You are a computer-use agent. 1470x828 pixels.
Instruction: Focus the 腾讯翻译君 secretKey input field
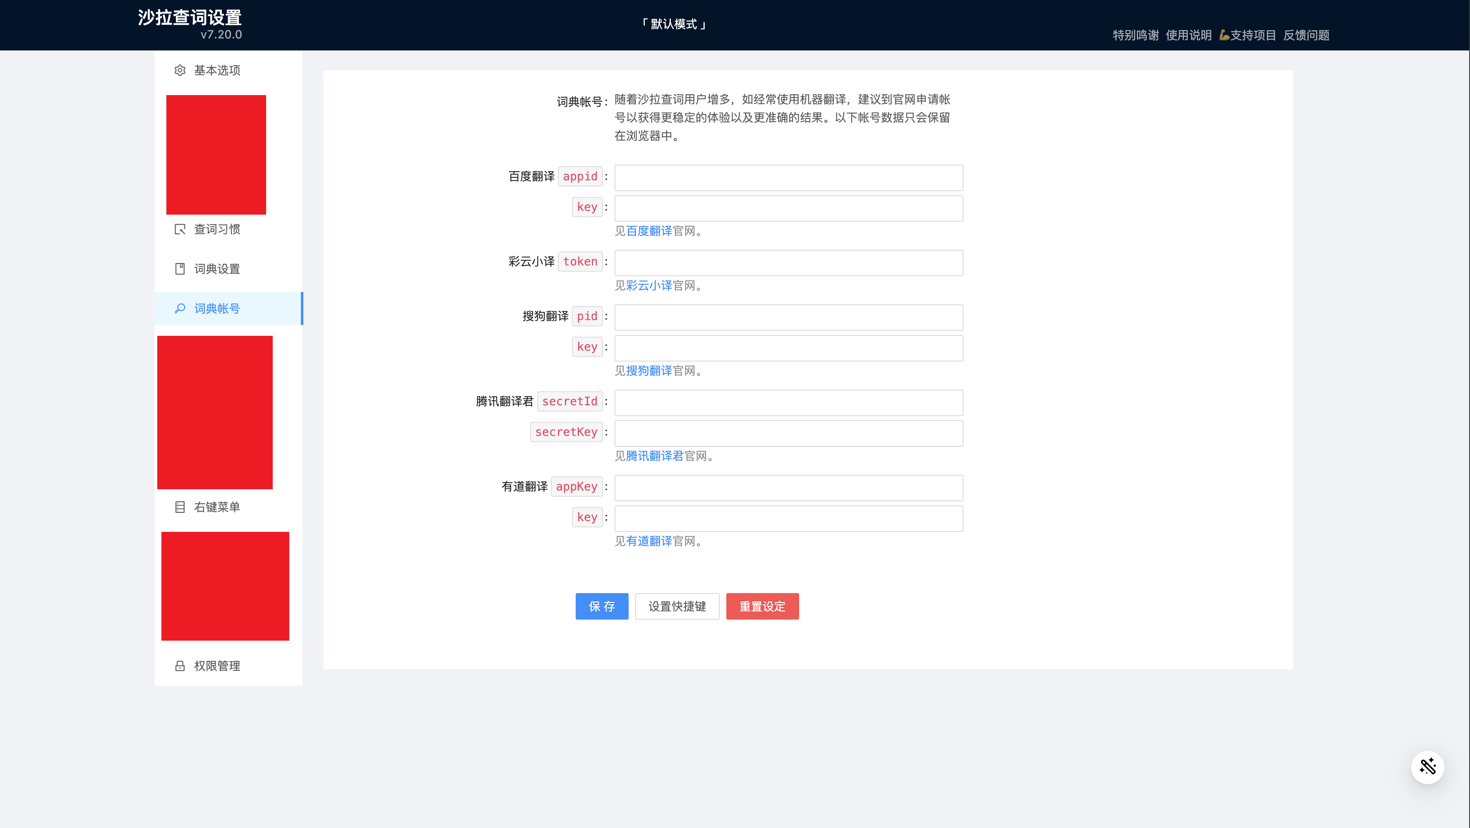(788, 433)
